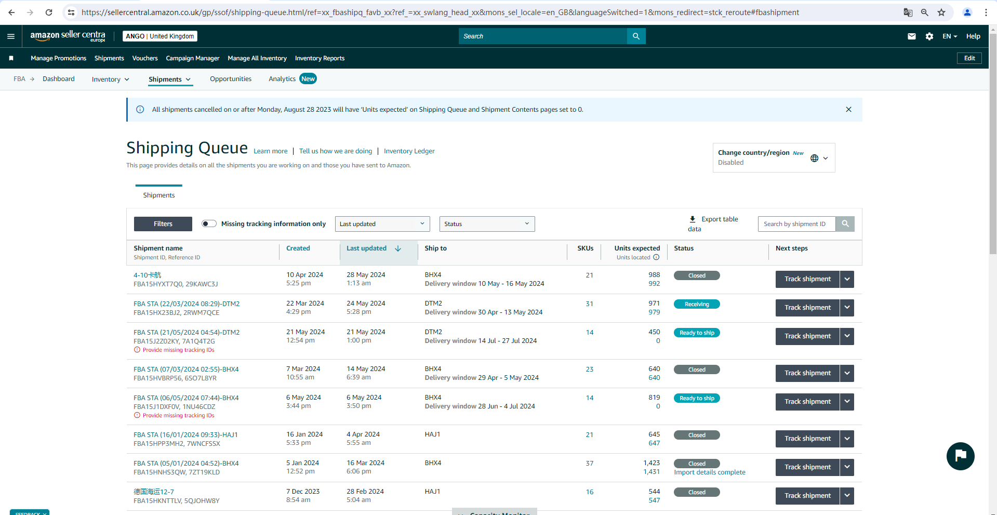Open Inventory Reports in favorites bar
The height and width of the screenshot is (515, 997).
320,58
